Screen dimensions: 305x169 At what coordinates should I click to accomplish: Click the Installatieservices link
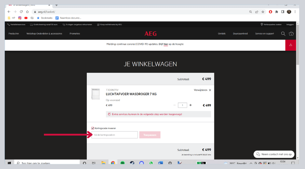(x=16, y=24)
